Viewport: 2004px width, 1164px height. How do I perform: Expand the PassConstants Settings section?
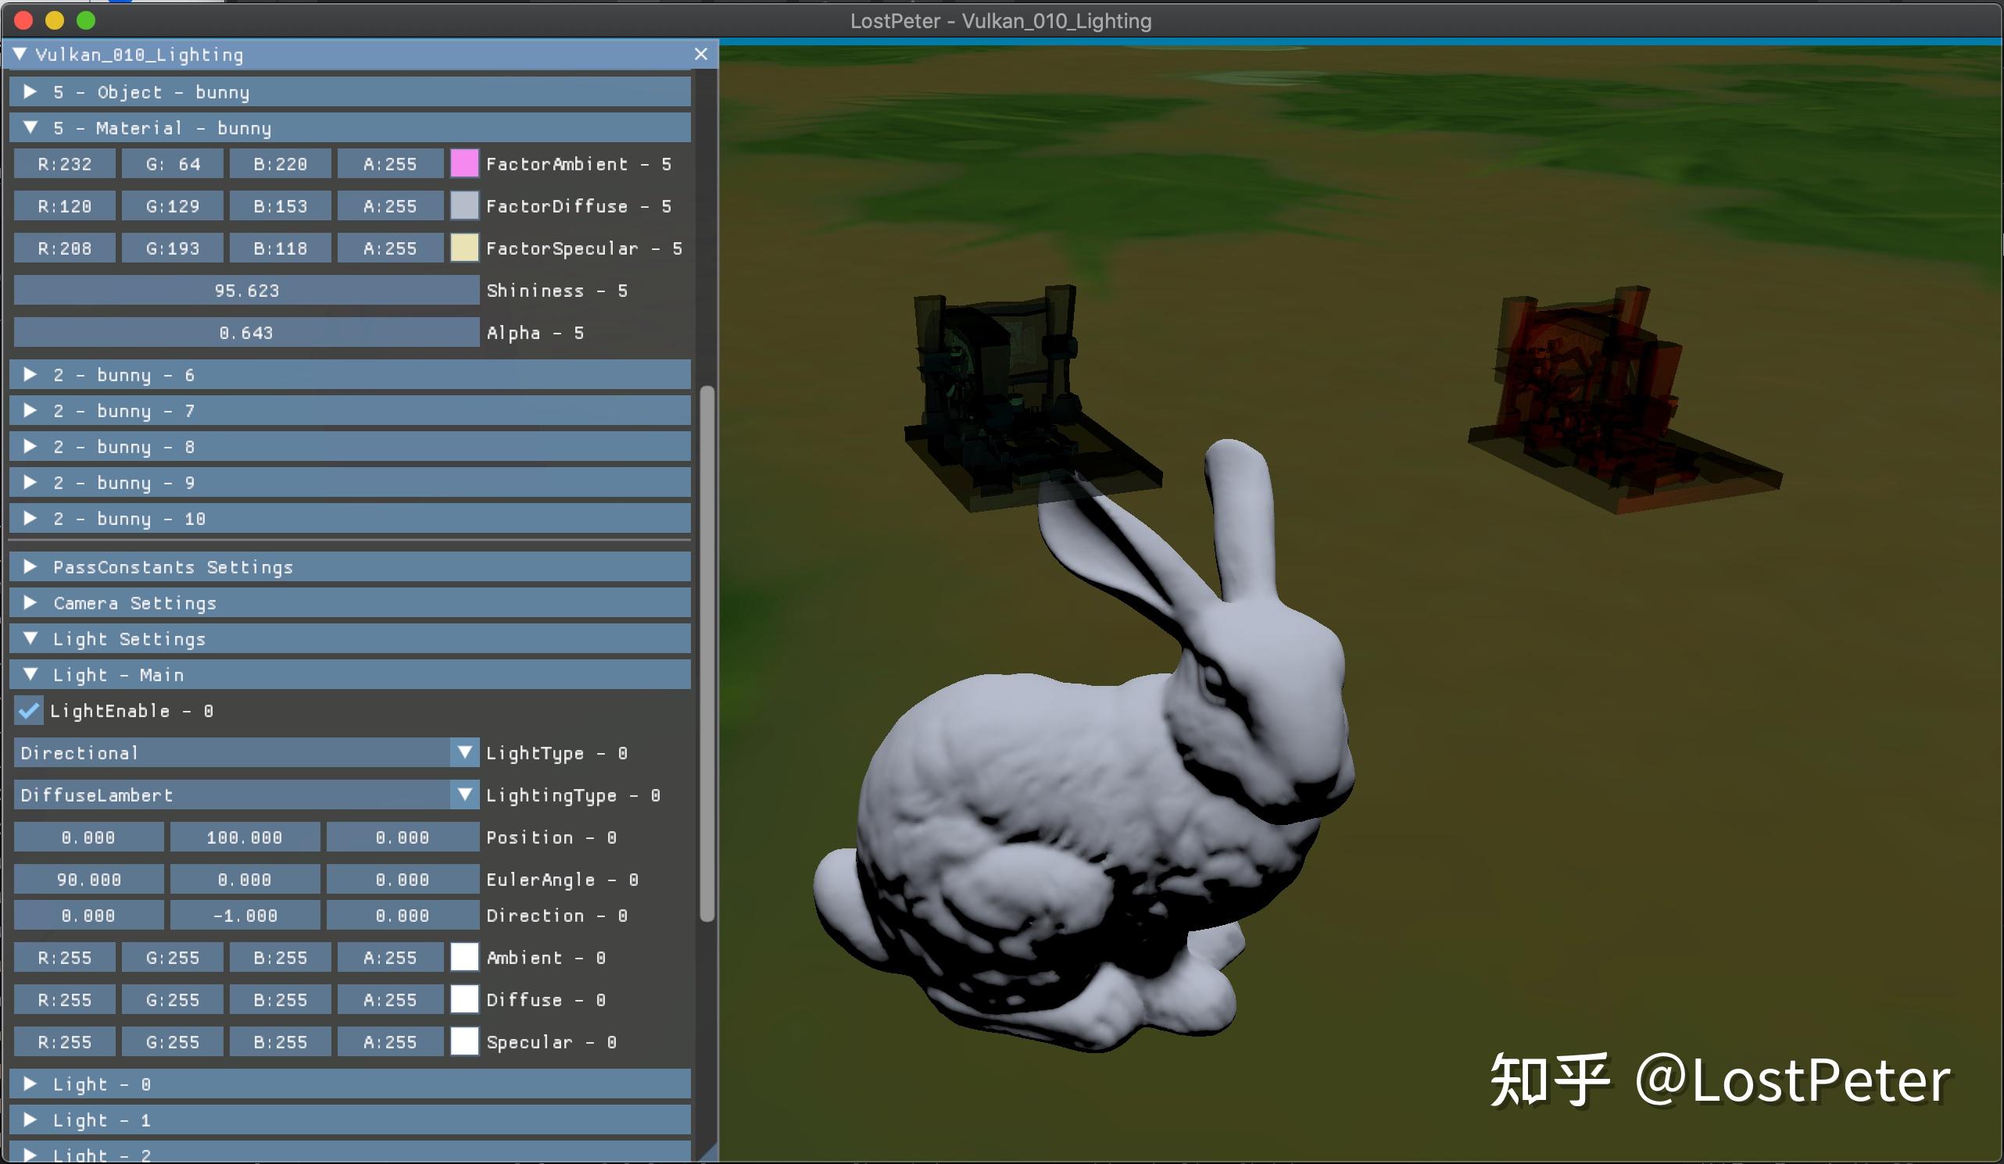pos(31,566)
